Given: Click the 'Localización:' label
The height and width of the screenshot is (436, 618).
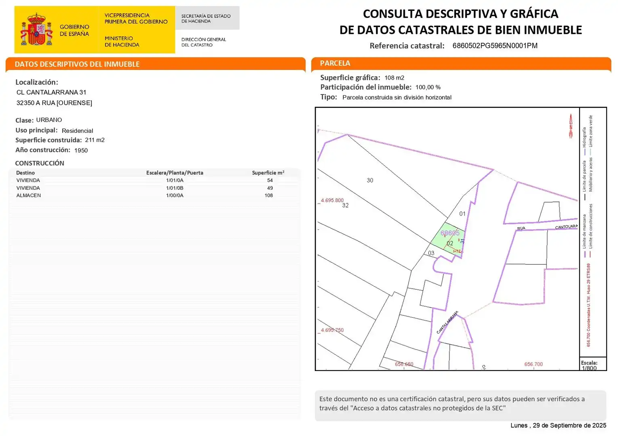Looking at the screenshot, I should [x=36, y=82].
